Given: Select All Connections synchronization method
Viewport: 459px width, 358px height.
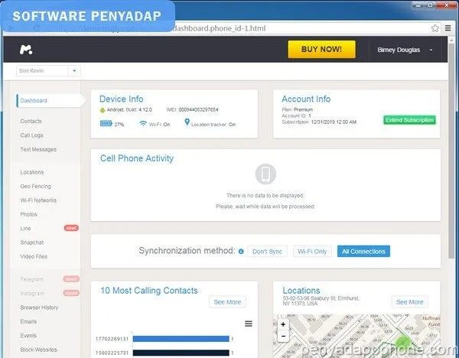Looking at the screenshot, I should point(363,252).
